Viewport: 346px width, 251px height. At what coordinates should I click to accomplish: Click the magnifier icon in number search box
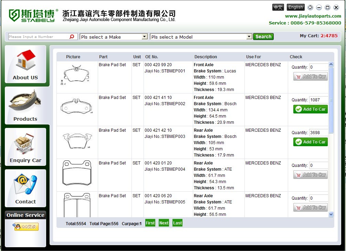pyautogui.click(x=72, y=37)
